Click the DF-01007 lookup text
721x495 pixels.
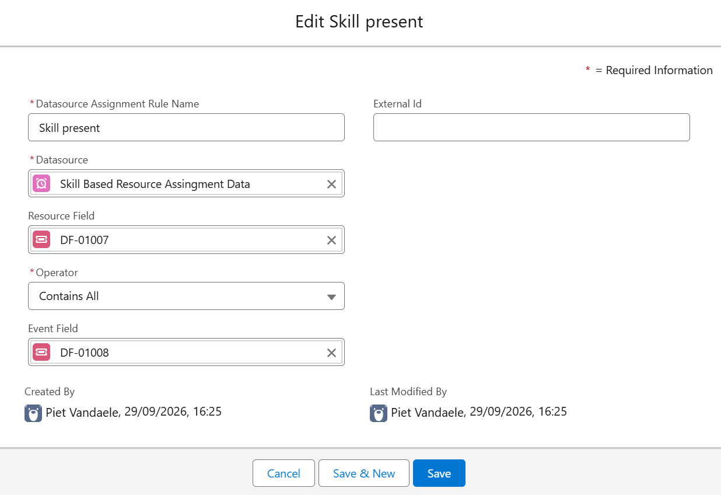(x=85, y=240)
